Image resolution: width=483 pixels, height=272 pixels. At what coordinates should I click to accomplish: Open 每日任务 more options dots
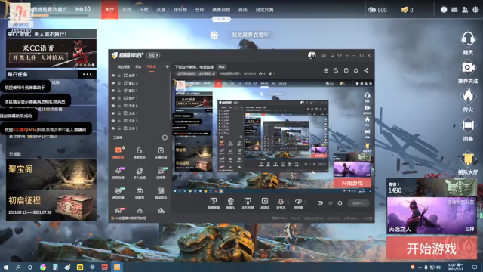[88, 74]
